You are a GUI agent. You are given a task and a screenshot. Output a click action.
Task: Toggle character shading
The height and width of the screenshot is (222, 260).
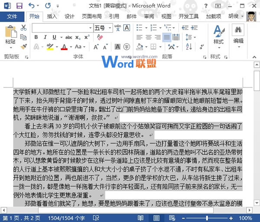point(117,47)
